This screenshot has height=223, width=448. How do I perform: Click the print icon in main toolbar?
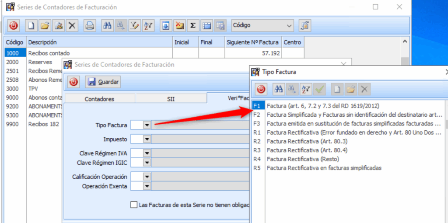tap(89, 26)
